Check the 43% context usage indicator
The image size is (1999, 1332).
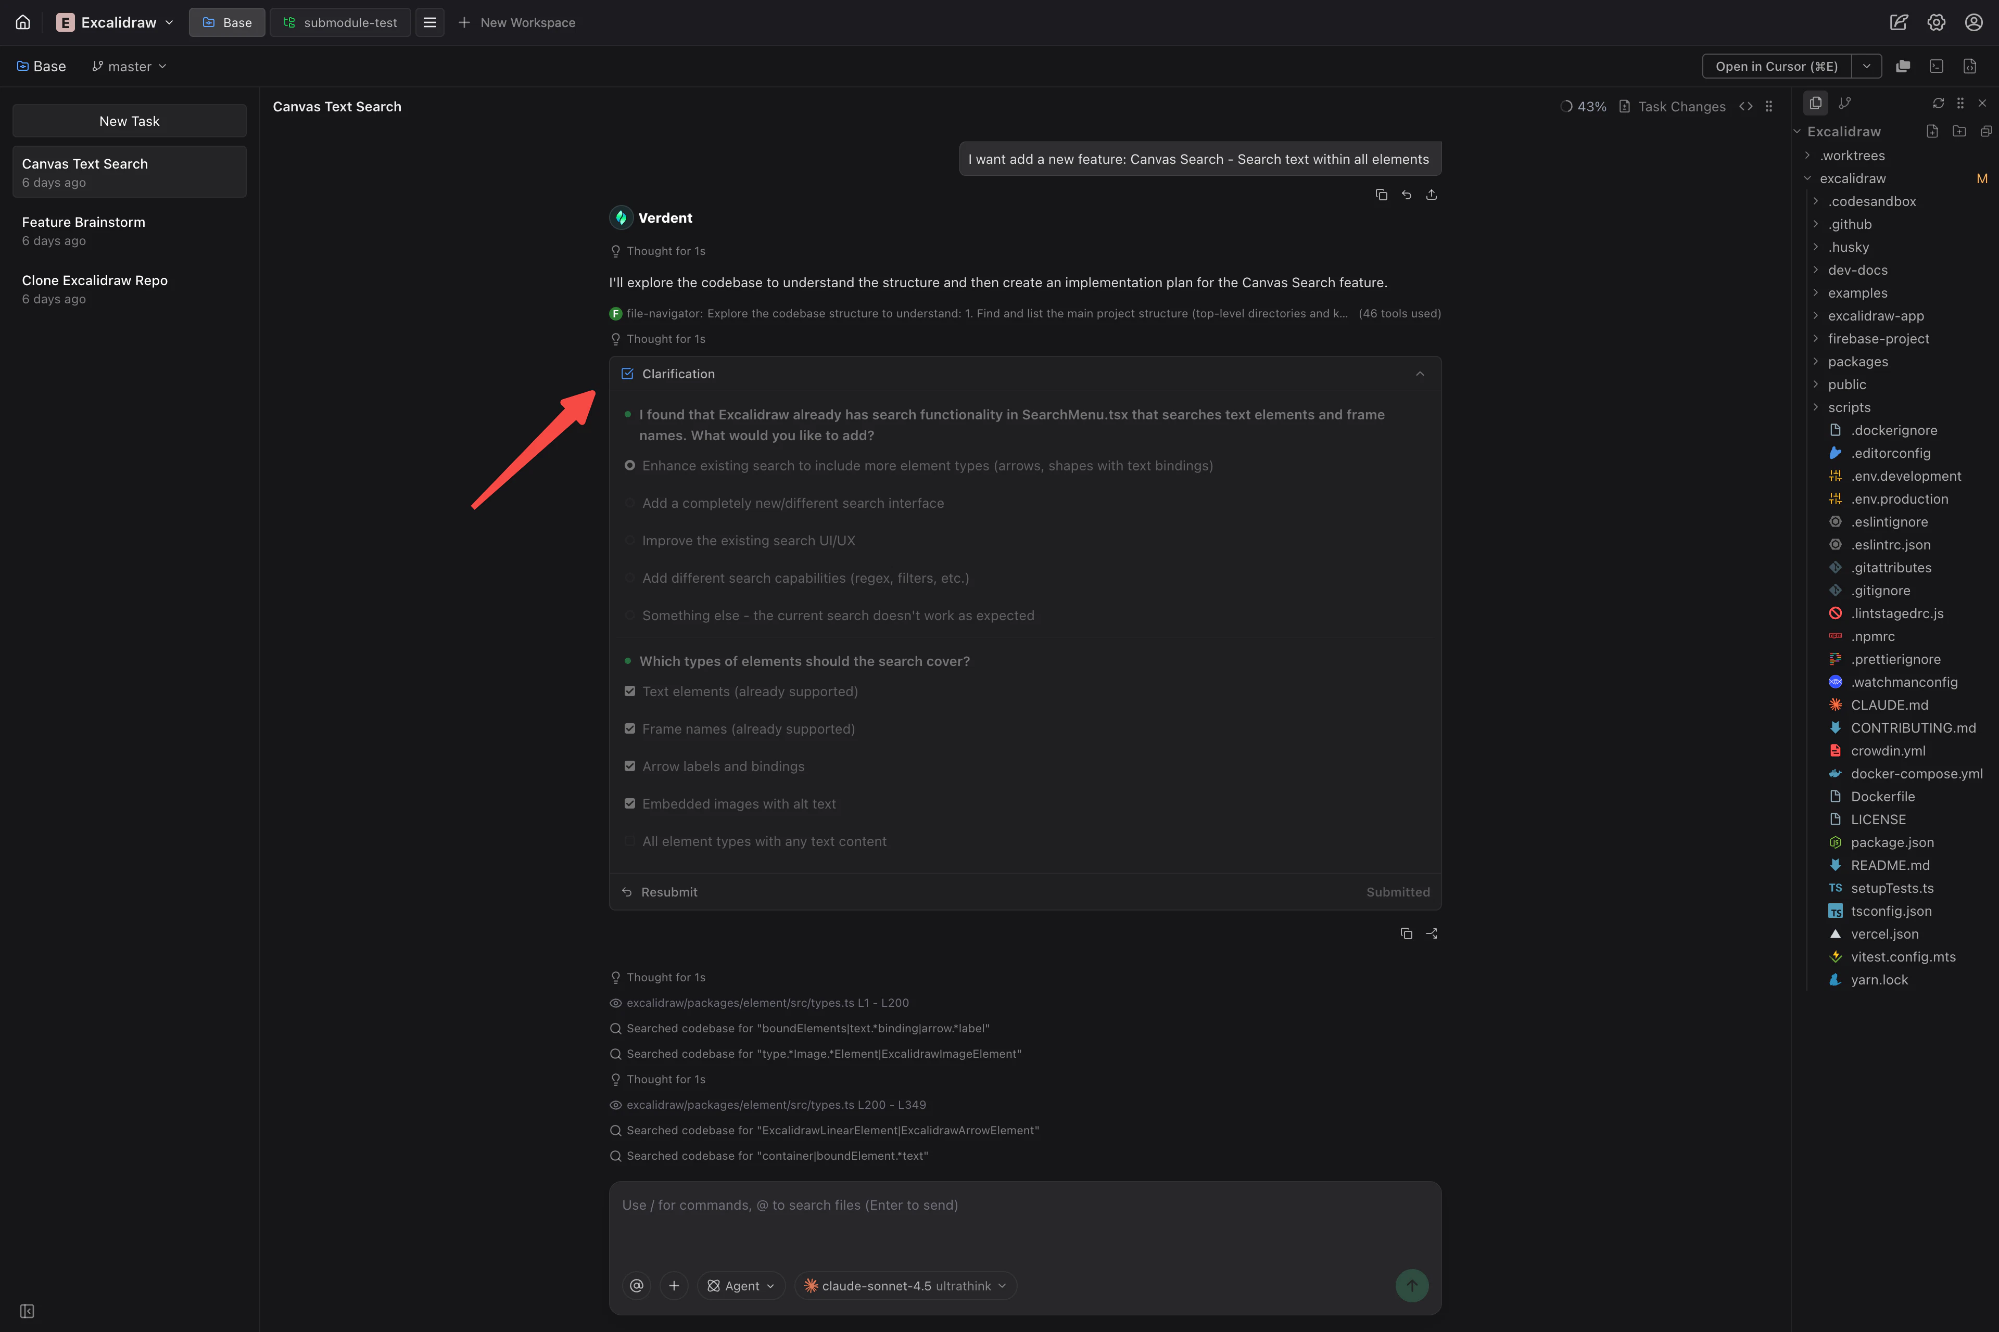point(1584,106)
